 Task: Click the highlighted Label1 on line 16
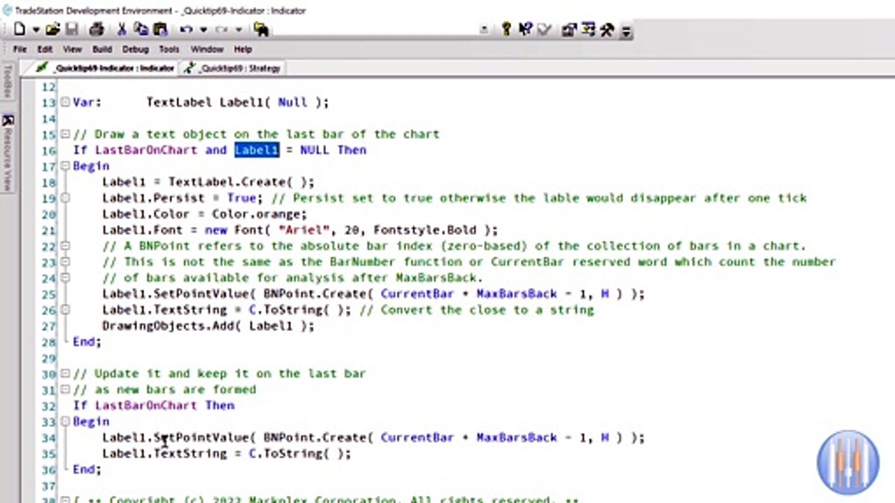point(257,150)
